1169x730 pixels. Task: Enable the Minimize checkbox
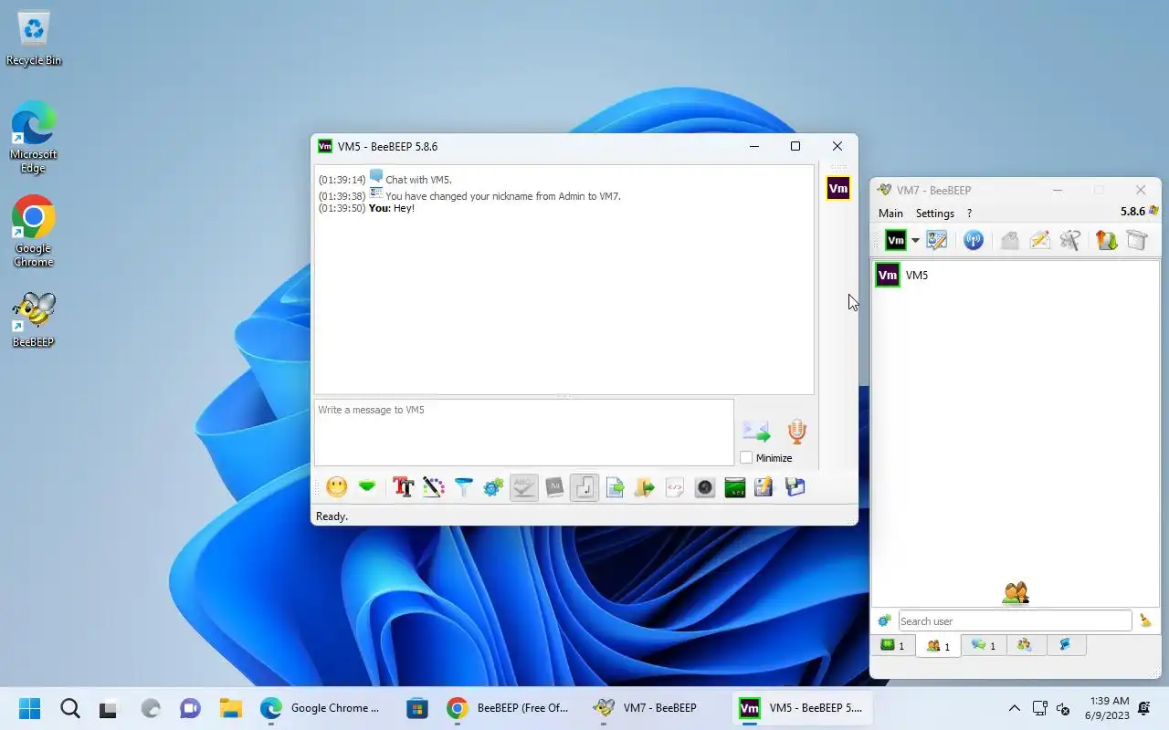(746, 458)
